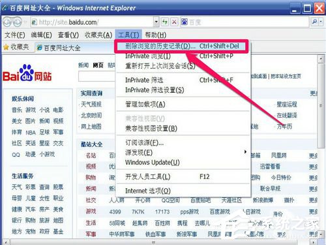The image size is (326, 245).
Task: Click the 58同城 link
Action: [117, 223]
